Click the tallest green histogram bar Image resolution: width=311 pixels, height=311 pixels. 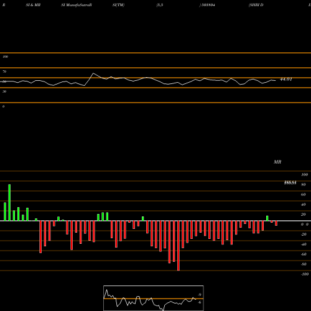click(x=9, y=203)
